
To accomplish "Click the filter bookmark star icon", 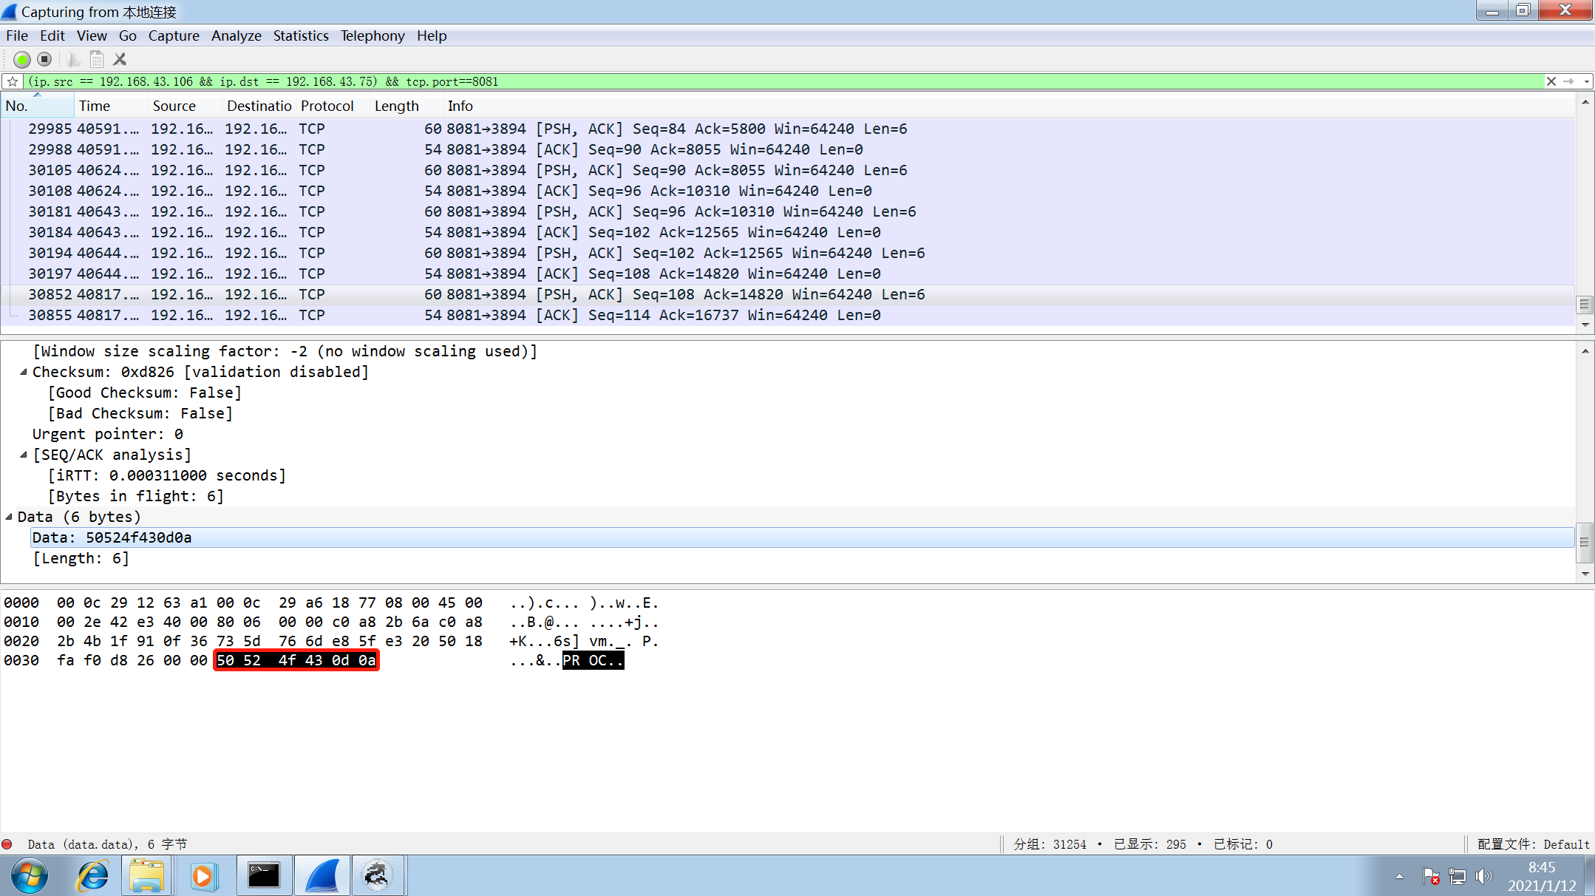I will (13, 81).
